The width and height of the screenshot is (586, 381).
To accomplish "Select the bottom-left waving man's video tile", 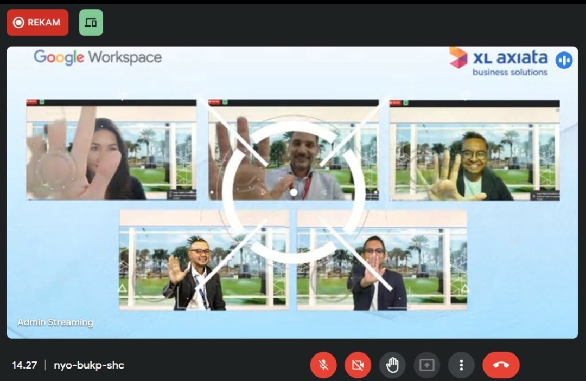I will tap(203, 260).
